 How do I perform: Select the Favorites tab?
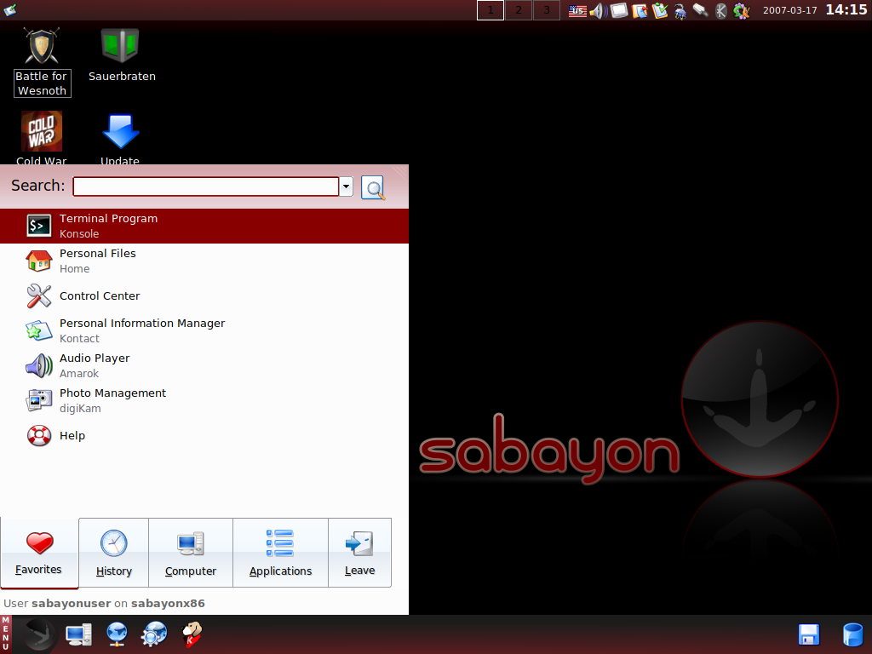39,553
